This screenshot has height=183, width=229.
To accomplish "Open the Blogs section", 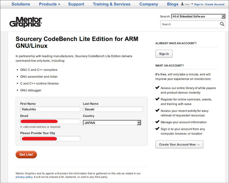I will coord(173,4).
